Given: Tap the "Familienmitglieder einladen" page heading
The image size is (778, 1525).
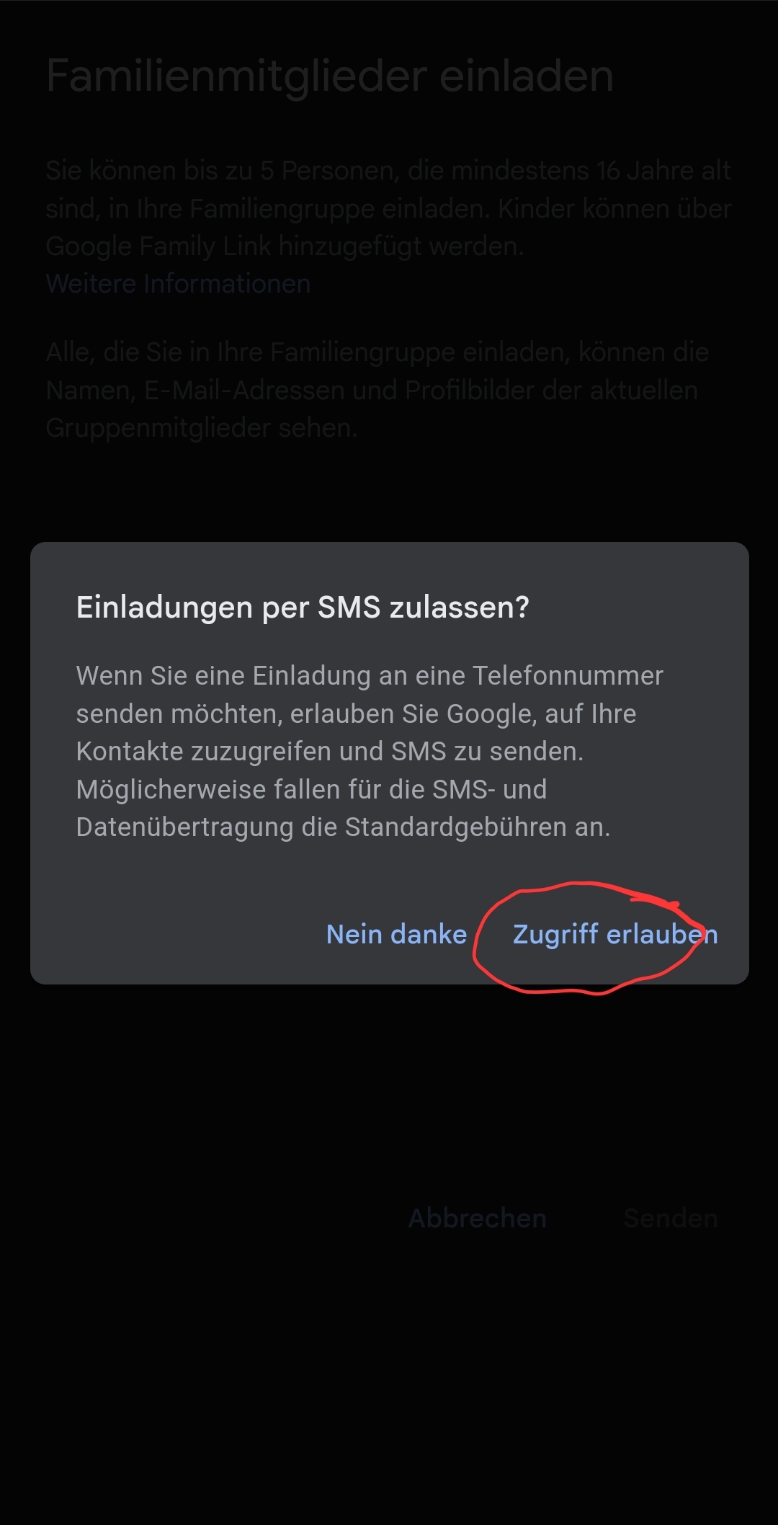Looking at the screenshot, I should pos(330,76).
